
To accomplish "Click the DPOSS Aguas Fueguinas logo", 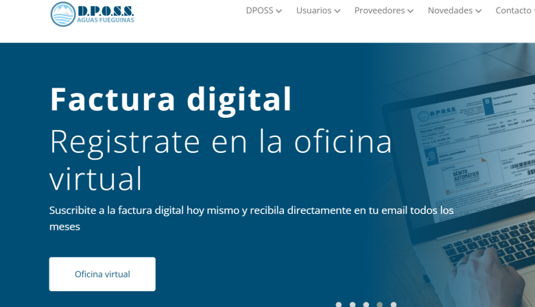I will tap(92, 14).
